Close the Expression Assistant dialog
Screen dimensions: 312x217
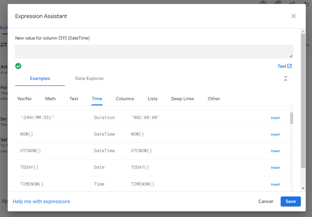pos(294,16)
